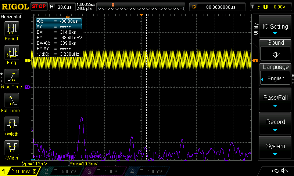Select the Period measurement icon
Screen dimensions: 294x176
coord(11,29)
